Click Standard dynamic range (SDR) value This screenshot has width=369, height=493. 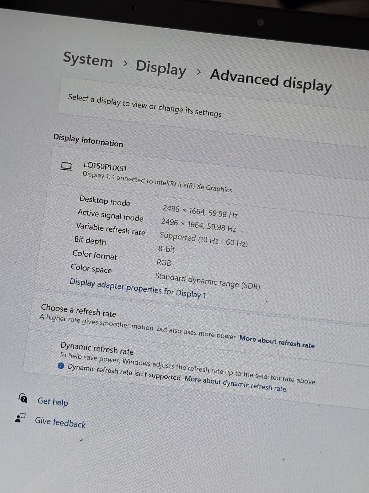(208, 281)
